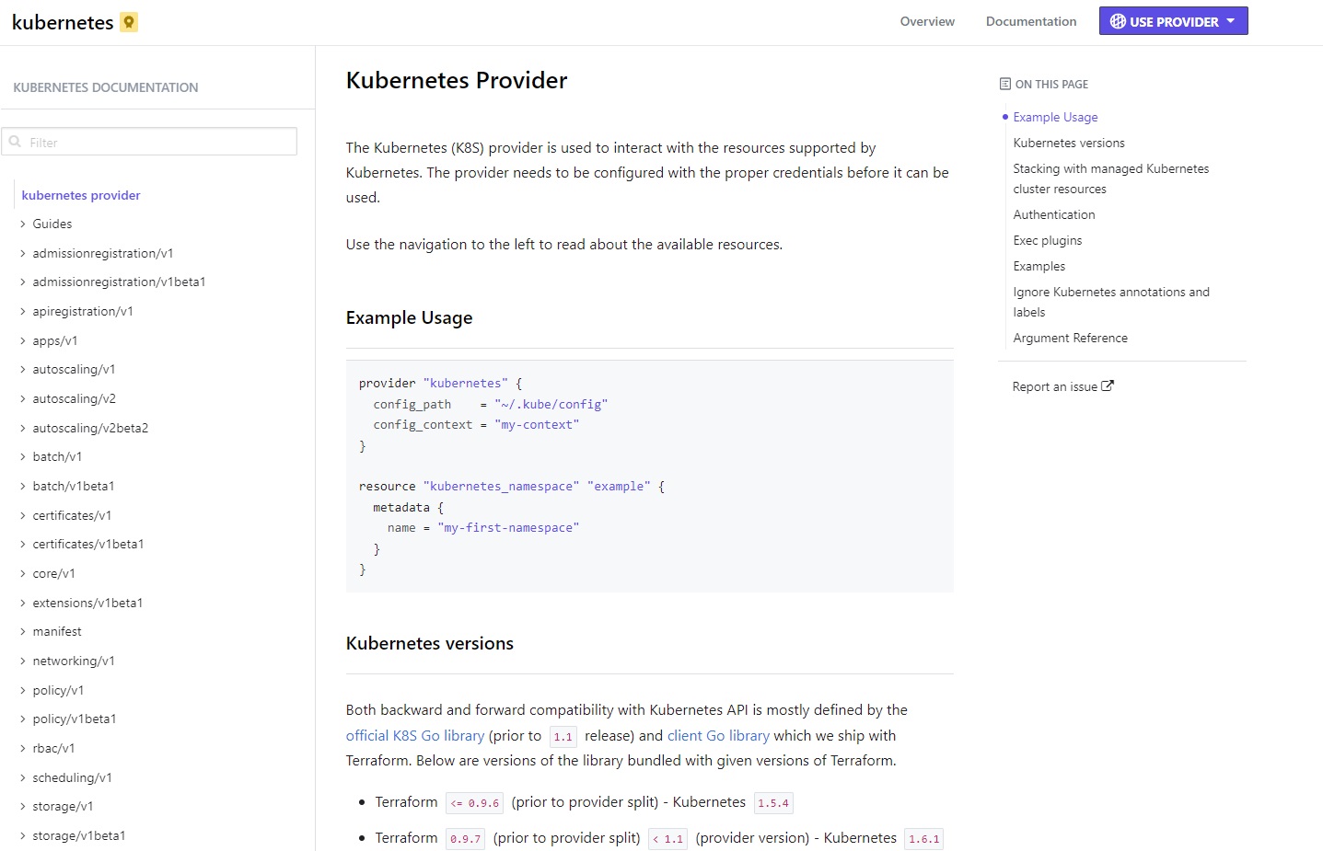
Task: Jump to Example Usage section
Action: [1055, 117]
